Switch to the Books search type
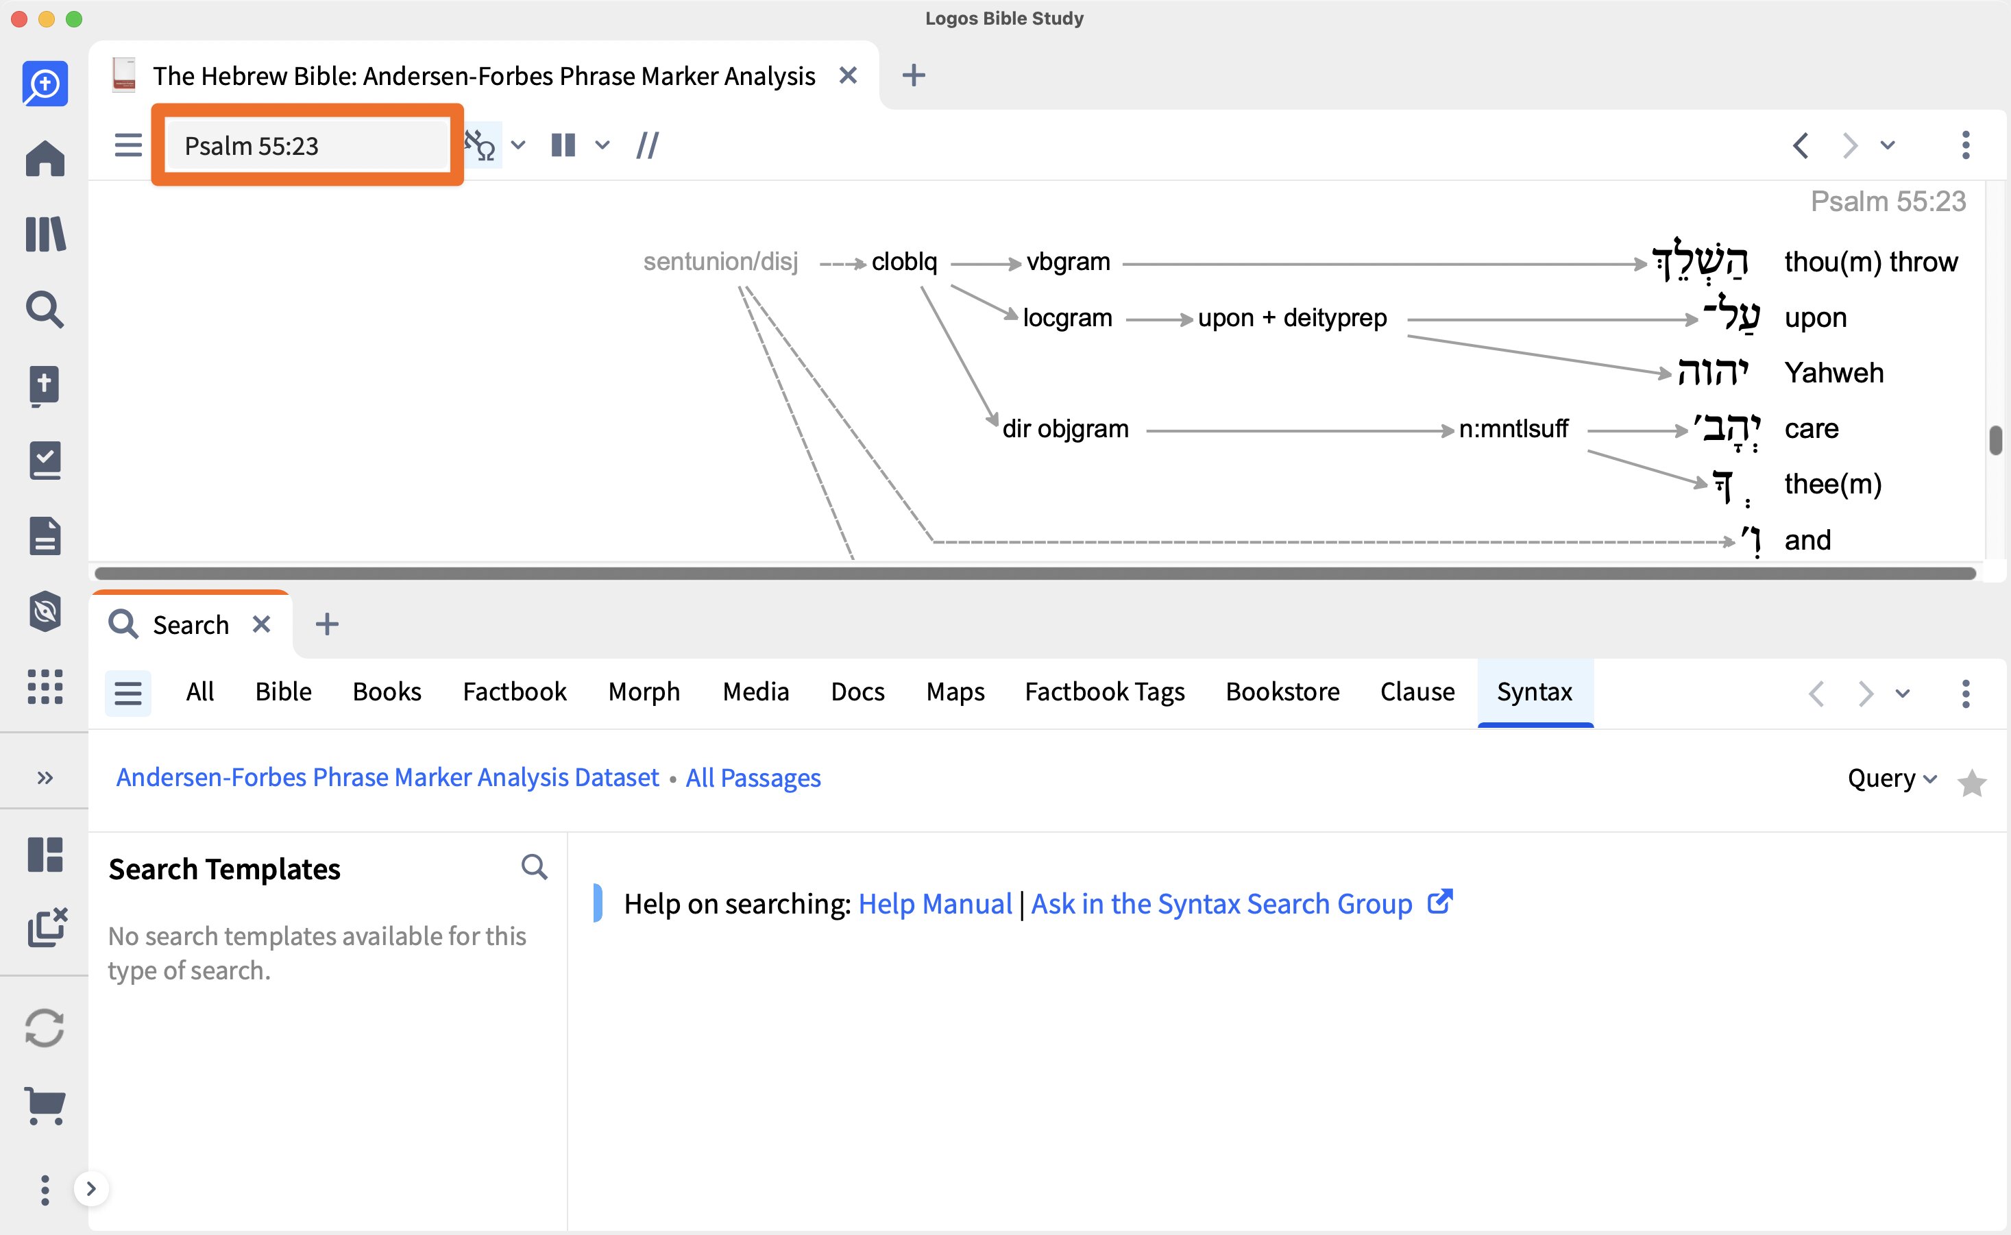The height and width of the screenshot is (1235, 2011). pyautogui.click(x=387, y=692)
